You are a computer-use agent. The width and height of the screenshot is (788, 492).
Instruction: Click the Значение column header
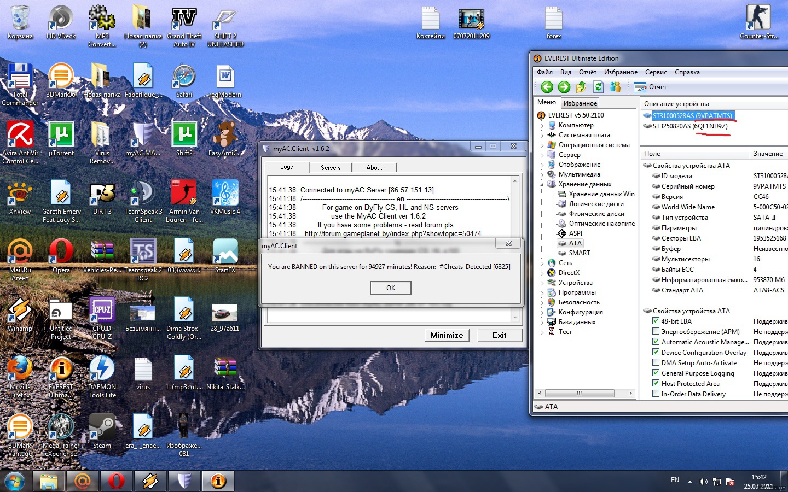[x=768, y=154]
